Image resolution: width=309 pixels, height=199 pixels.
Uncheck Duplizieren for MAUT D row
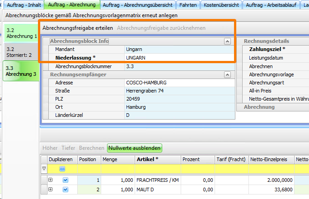point(66,190)
